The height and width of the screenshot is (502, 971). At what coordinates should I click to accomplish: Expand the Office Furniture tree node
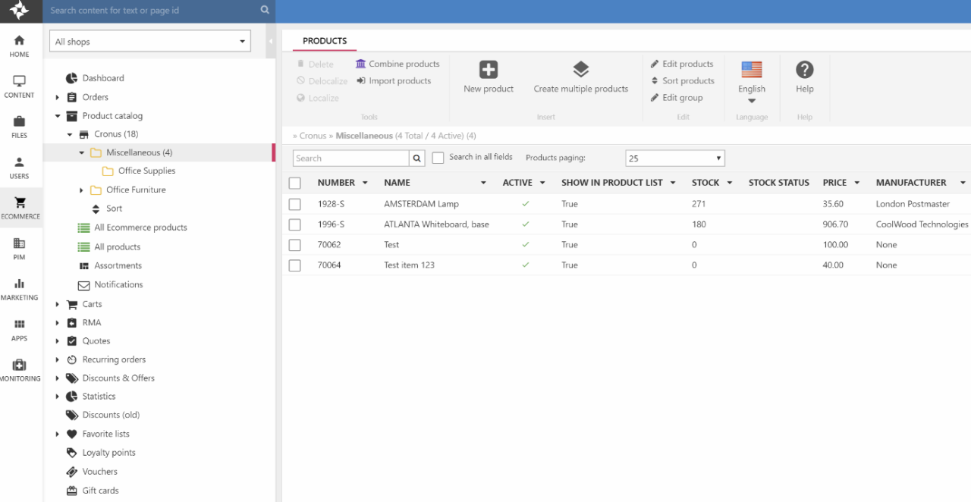tap(82, 190)
